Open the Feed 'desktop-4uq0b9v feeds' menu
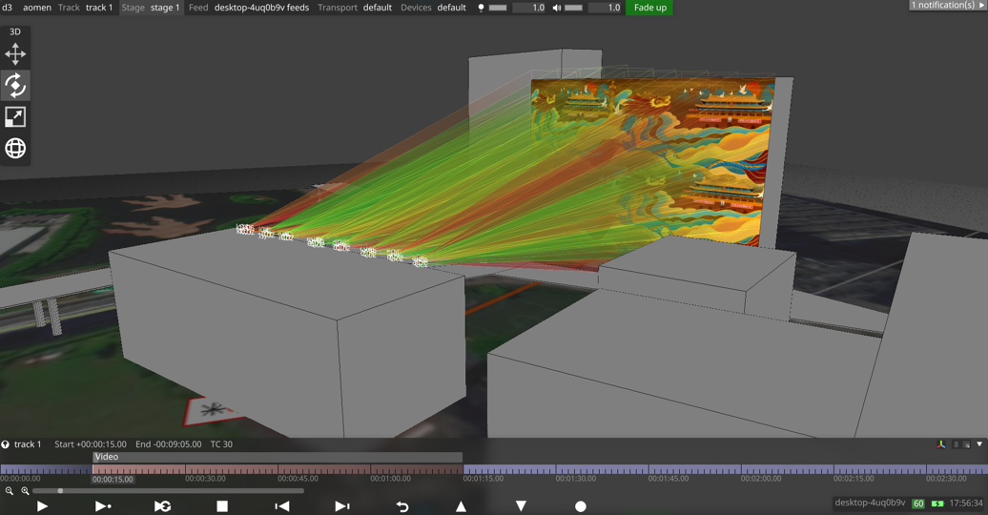Image resolution: width=988 pixels, height=515 pixels. pyautogui.click(x=260, y=8)
